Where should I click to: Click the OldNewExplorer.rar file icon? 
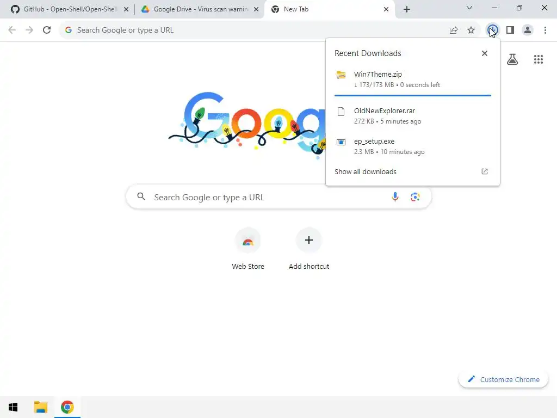click(x=341, y=112)
